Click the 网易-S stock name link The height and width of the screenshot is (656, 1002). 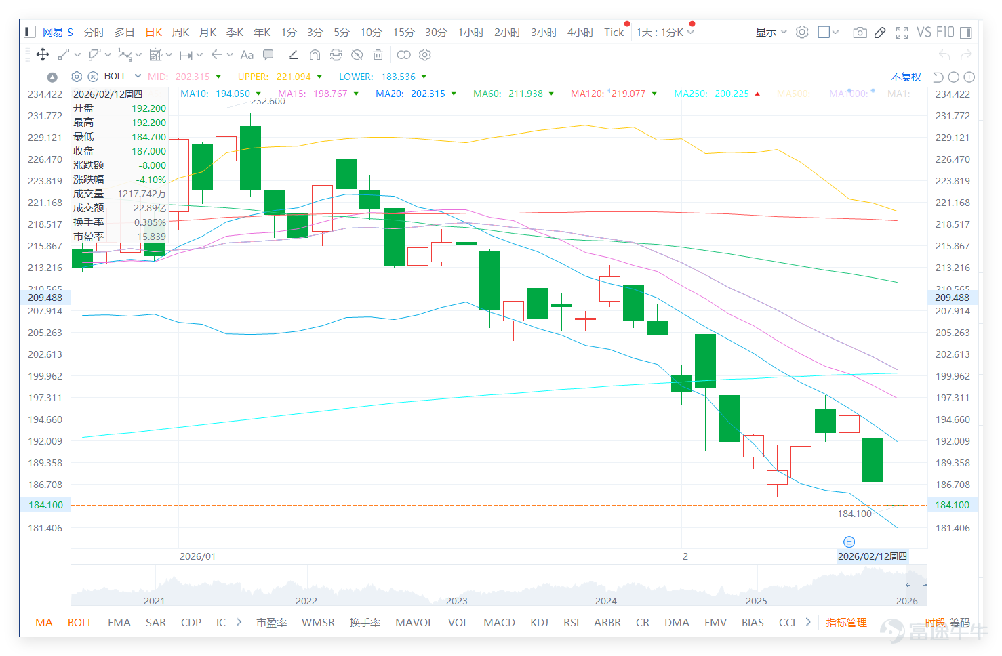pos(58,32)
